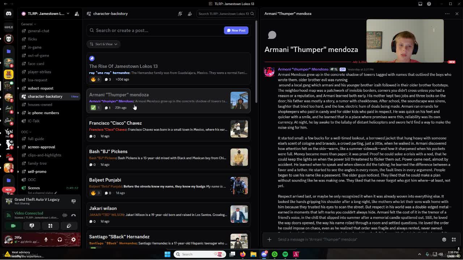The width and height of the screenshot is (463, 260).
Task: Open the soundboard button
Action: point(69,226)
